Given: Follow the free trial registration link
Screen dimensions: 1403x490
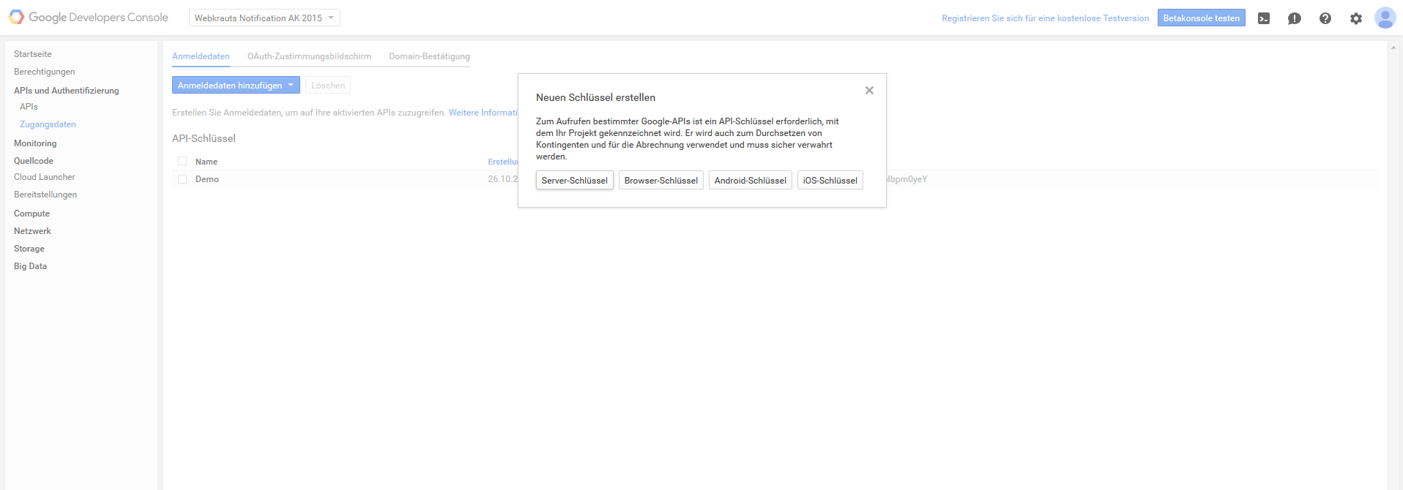Looking at the screenshot, I should [x=1046, y=18].
